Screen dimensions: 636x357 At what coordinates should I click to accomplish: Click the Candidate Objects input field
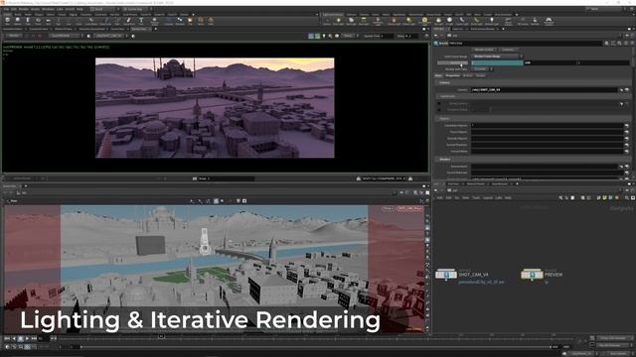point(548,126)
